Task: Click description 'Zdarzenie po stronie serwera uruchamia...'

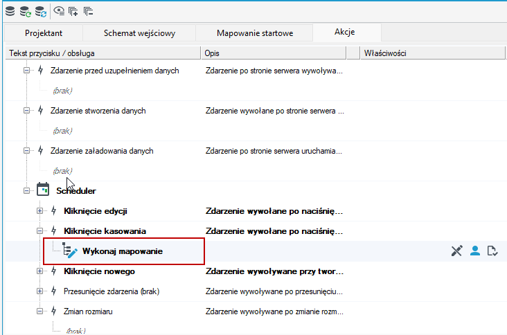Action: tap(274, 151)
